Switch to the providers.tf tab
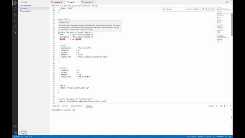 [x=57, y=2]
